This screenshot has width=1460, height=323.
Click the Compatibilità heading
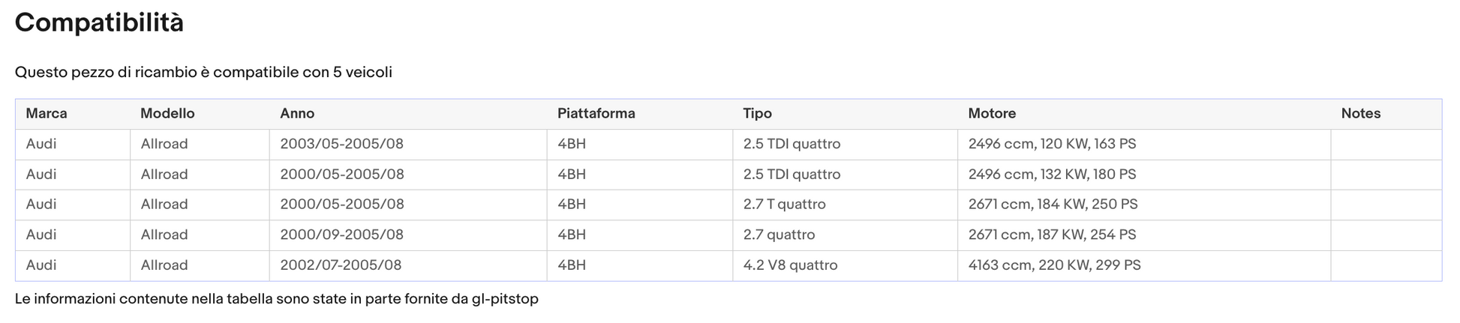[99, 22]
